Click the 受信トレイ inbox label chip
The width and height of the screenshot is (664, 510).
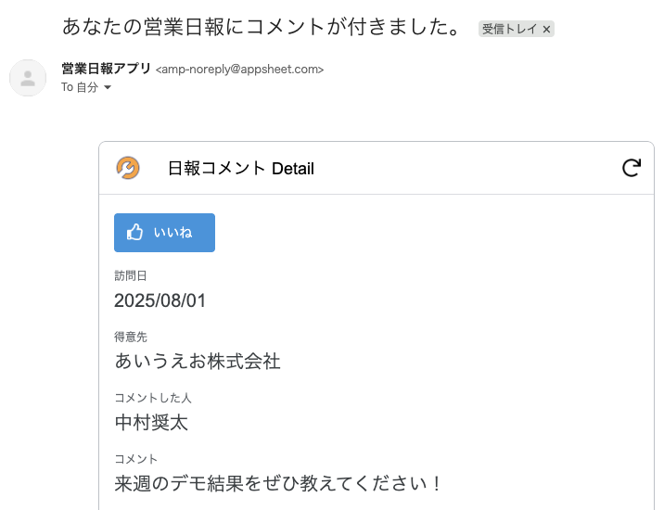(510, 29)
